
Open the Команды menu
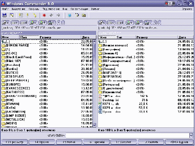coord(34,9)
